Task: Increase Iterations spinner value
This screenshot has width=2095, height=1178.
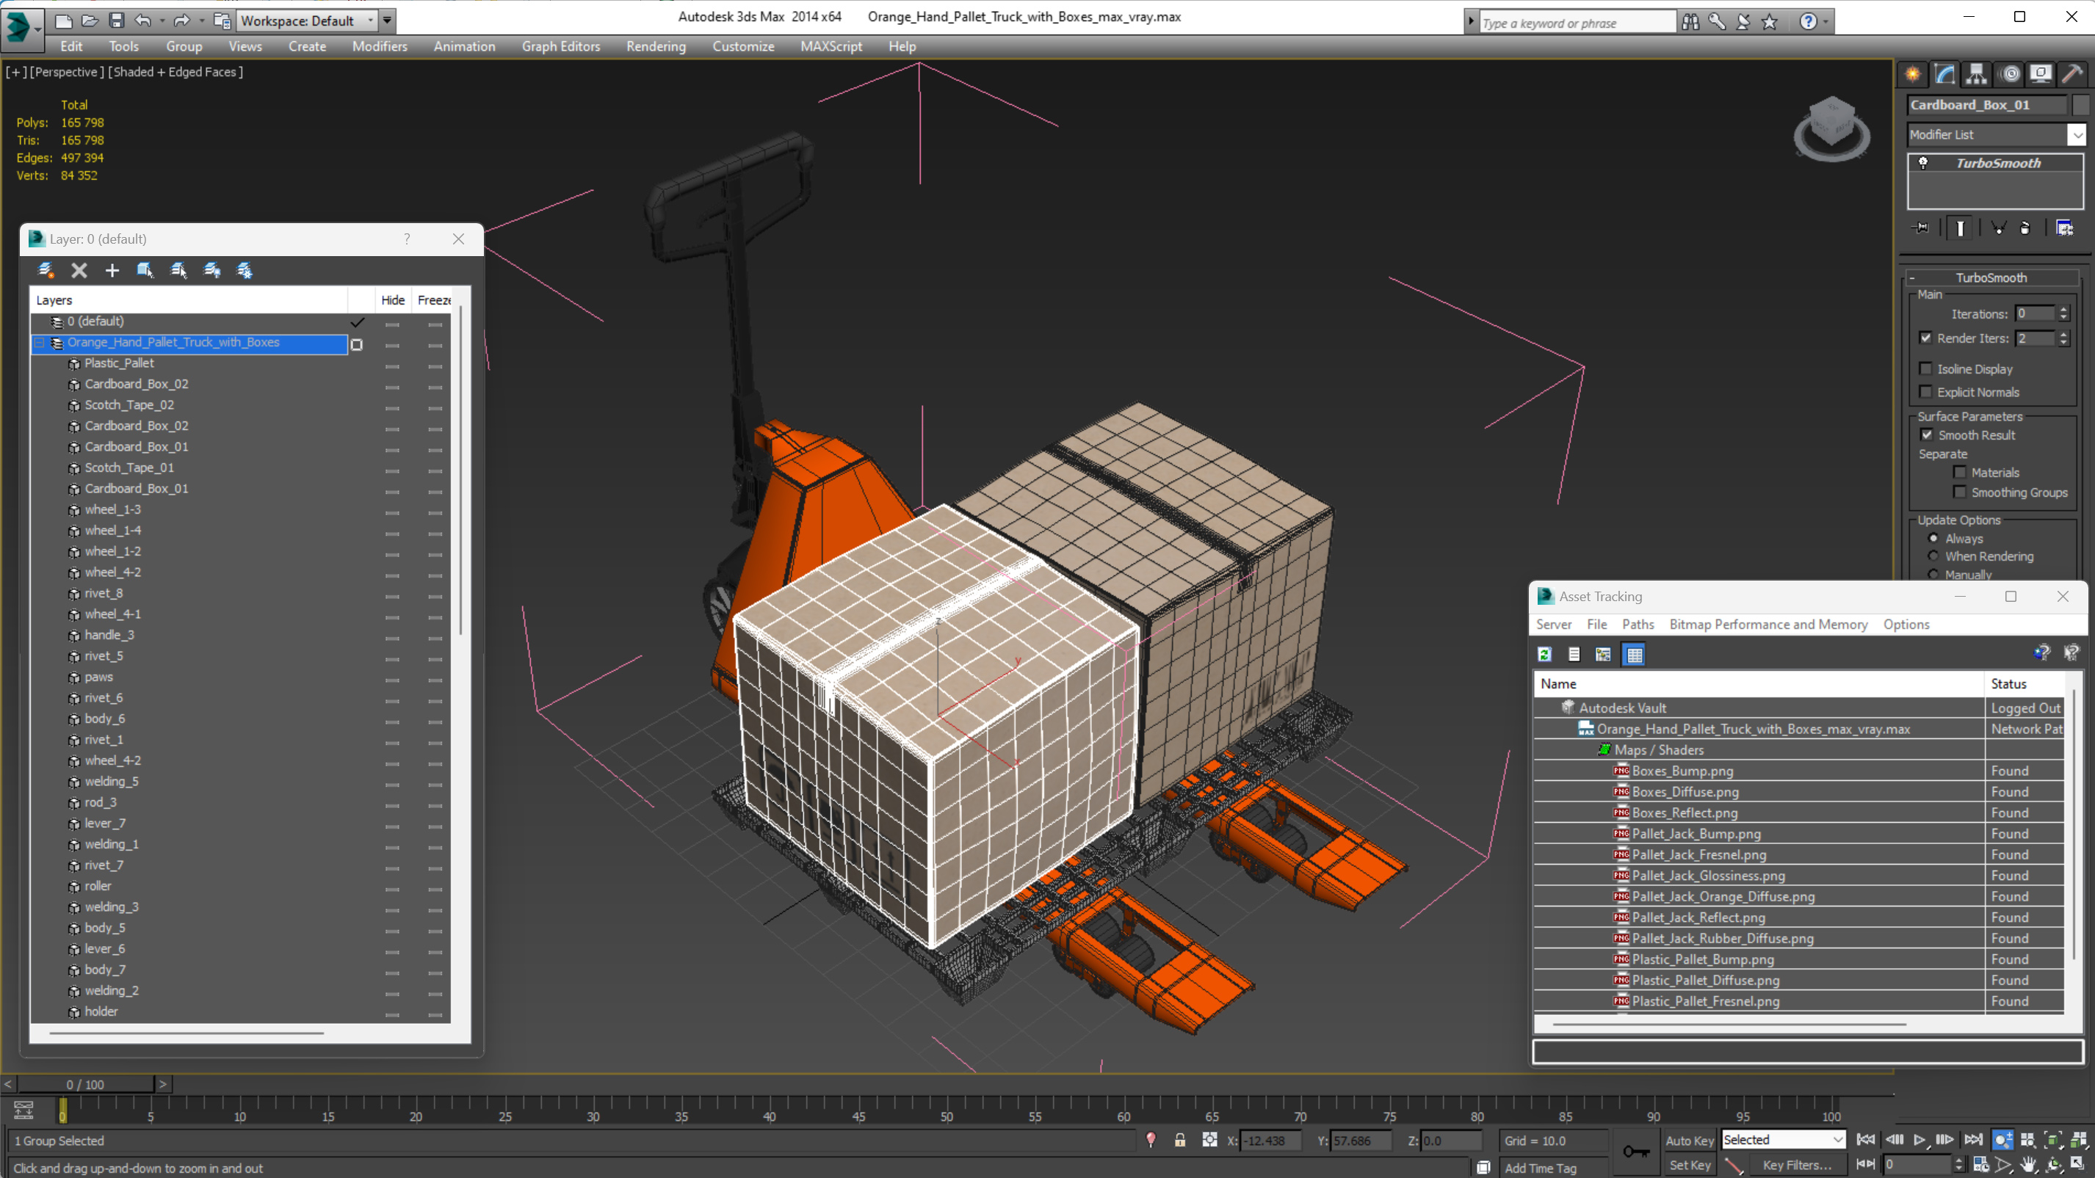Action: [x=2063, y=310]
